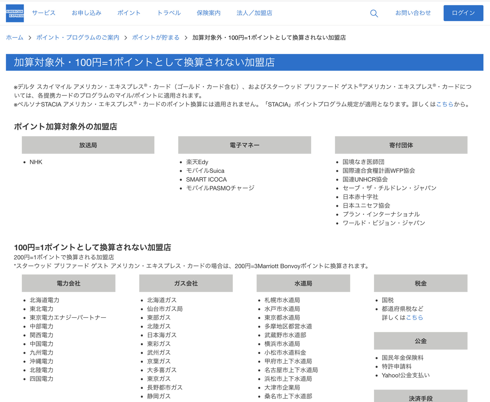
Task: Open ポイントが貯まる breadcrumb
Action: (x=156, y=38)
